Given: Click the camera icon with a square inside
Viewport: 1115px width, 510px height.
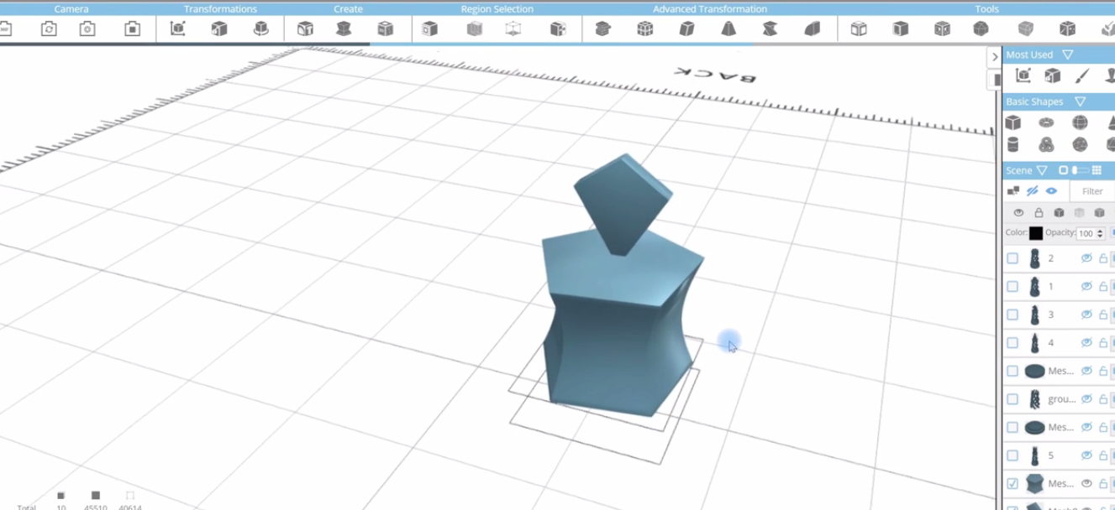Looking at the screenshot, I should tap(133, 29).
